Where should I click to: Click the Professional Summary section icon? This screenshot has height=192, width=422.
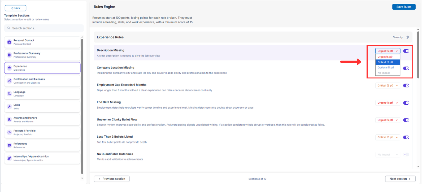click(x=9, y=55)
